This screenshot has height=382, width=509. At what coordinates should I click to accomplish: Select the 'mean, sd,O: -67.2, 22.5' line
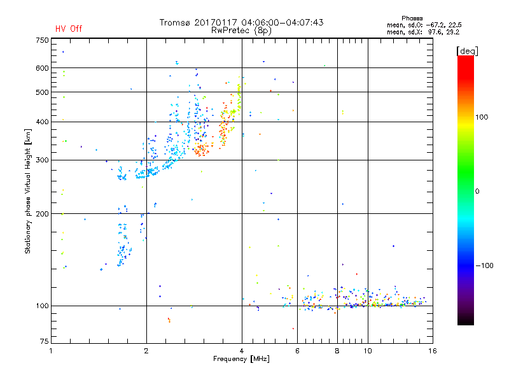[424, 25]
